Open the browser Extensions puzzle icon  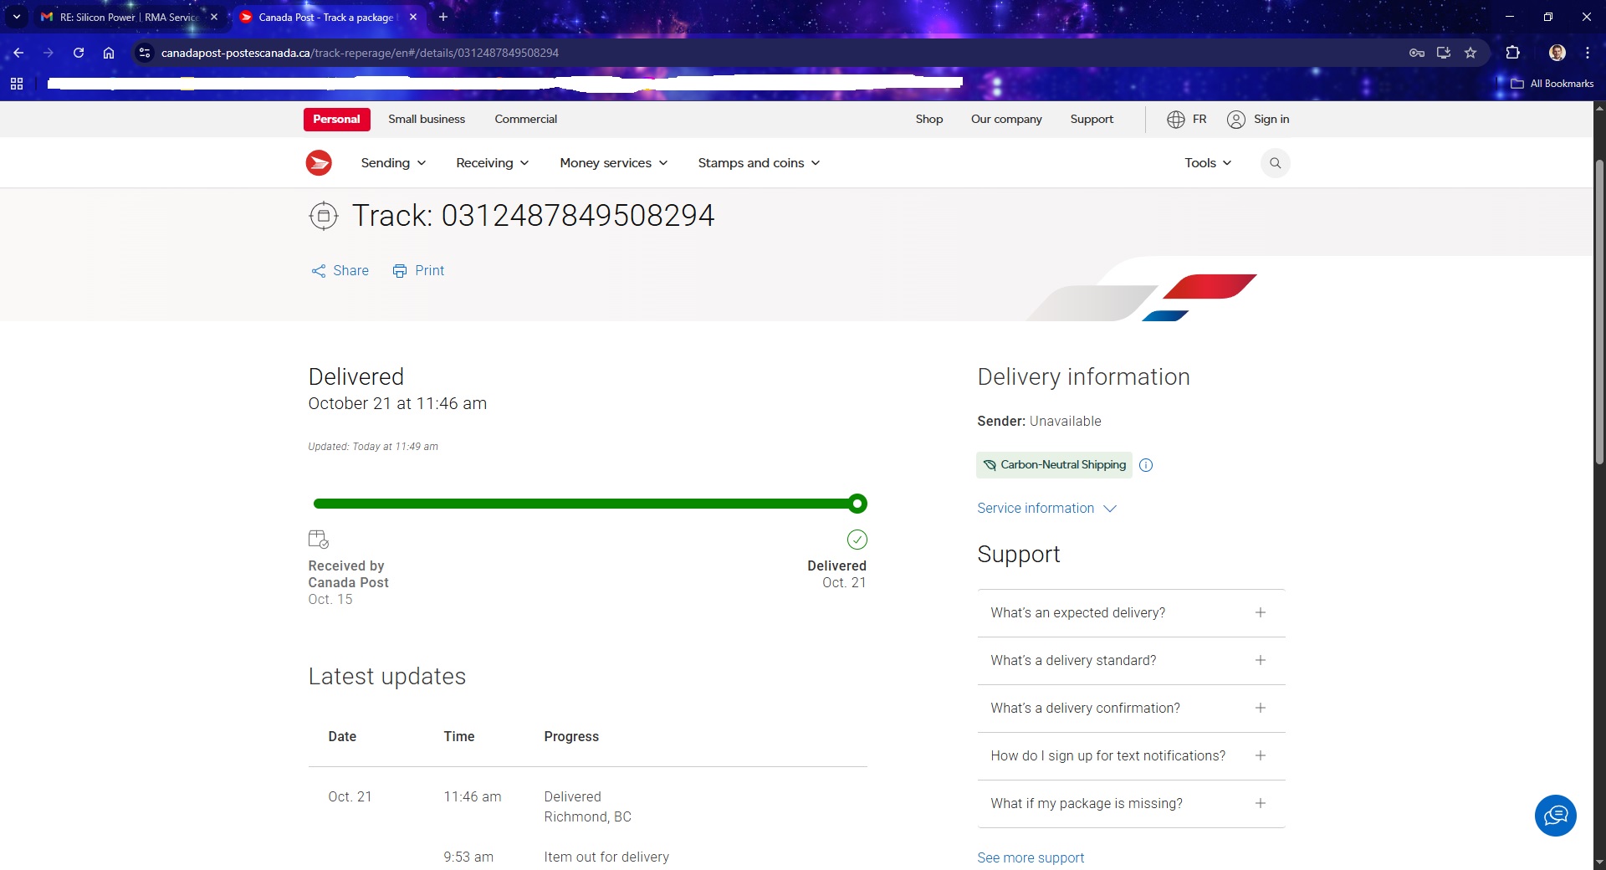point(1512,53)
